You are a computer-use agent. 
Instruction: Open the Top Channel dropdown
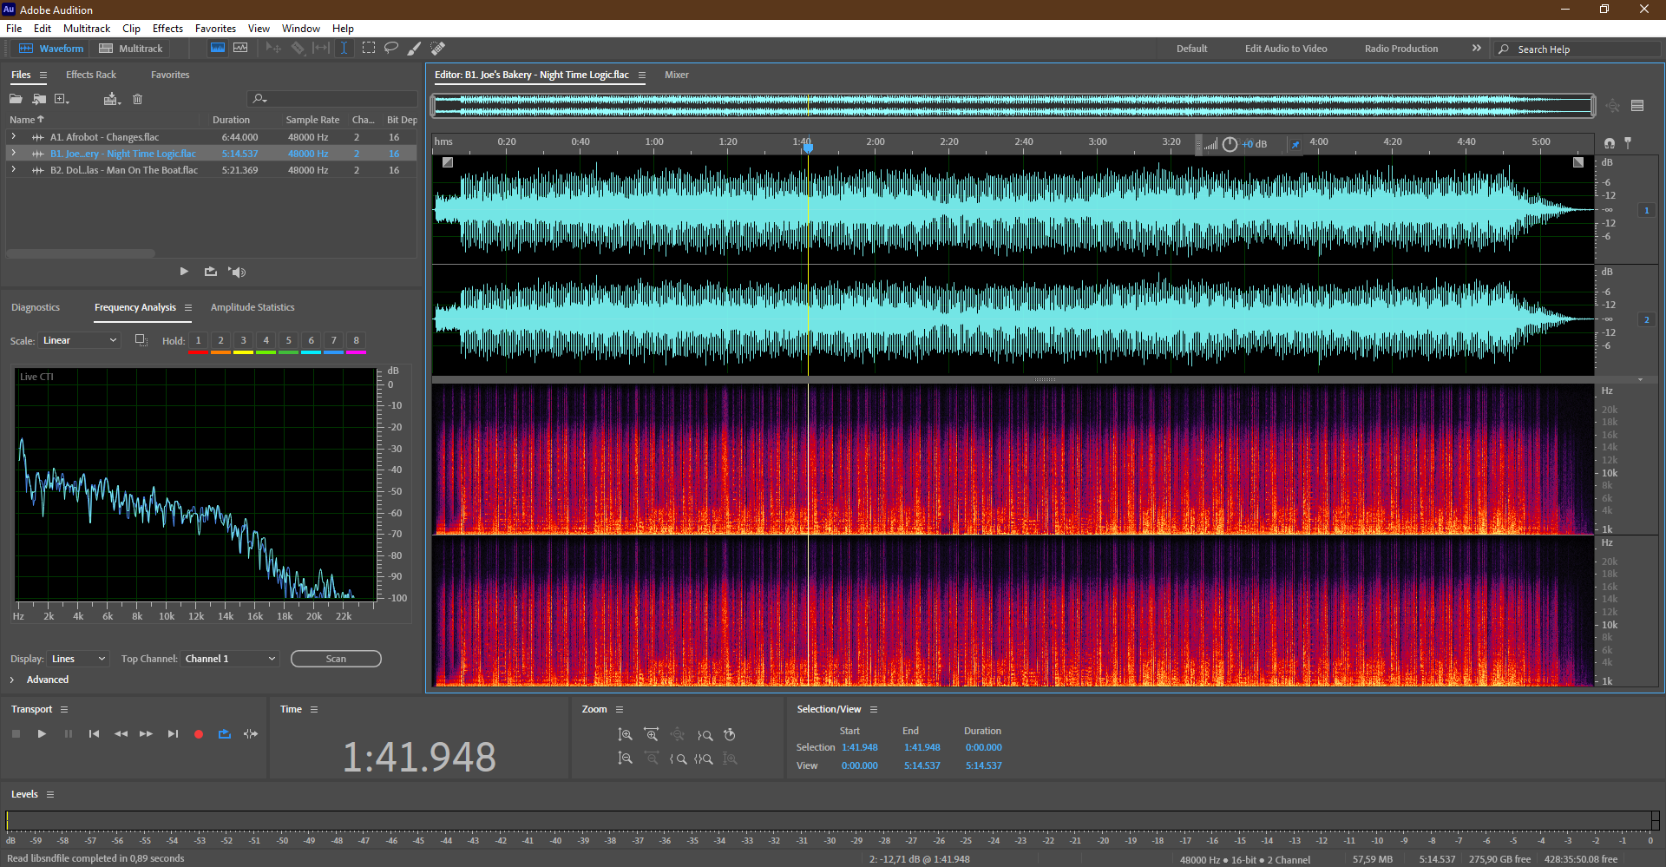(230, 659)
